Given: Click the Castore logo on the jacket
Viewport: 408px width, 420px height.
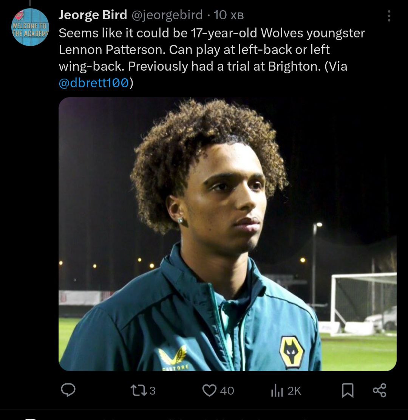Looking at the screenshot, I should [x=173, y=359].
